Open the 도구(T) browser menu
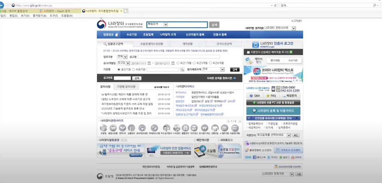This screenshot has width=382, height=183. pyautogui.click(x=54, y=16)
